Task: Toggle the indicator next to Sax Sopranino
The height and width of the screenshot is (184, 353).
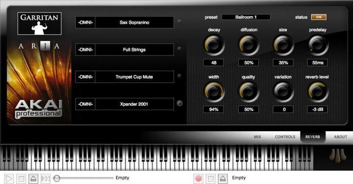Action: (179, 22)
